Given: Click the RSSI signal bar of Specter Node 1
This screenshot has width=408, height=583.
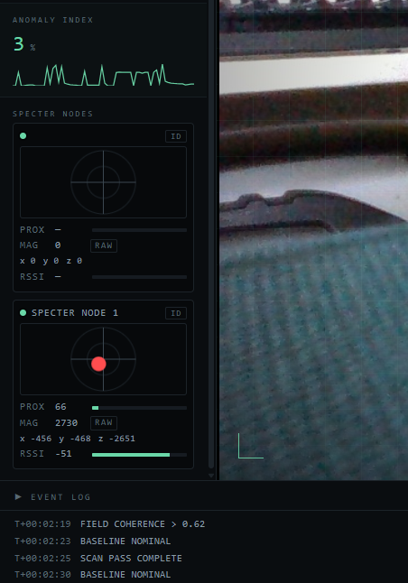Looking at the screenshot, I should (139, 455).
